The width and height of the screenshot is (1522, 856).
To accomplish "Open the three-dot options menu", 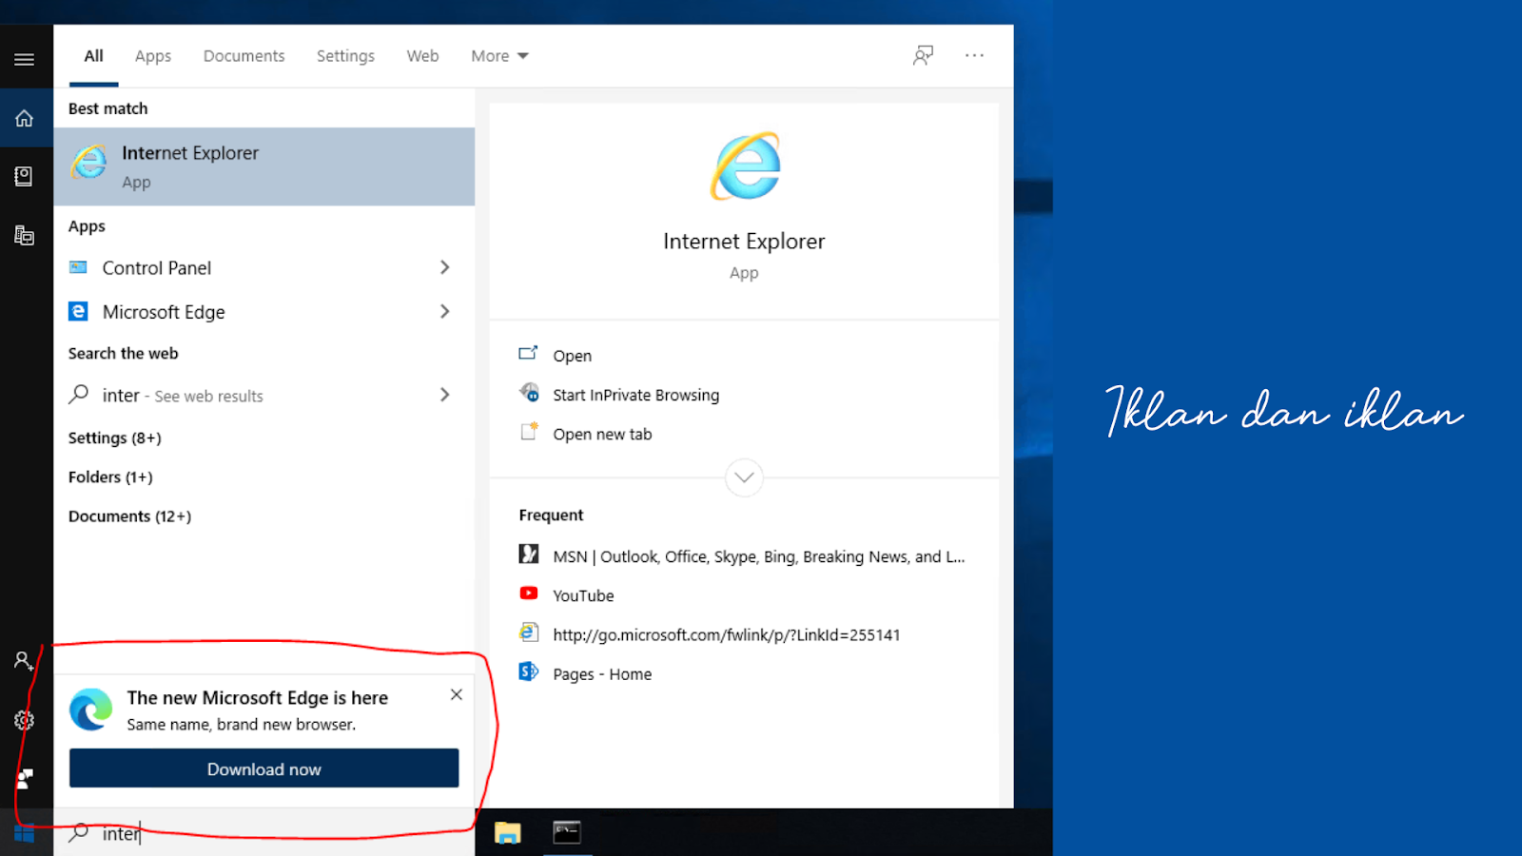I will point(974,55).
